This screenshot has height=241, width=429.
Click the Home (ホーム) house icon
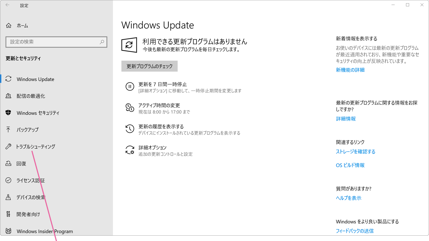tap(9, 26)
